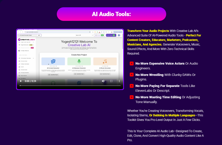222x145 pixels.
Task: Click the text No More Paying For Separate
Action: pos(157,86)
